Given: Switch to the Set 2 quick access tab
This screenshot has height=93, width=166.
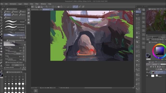Looking at the screenshot, I should (138, 15).
